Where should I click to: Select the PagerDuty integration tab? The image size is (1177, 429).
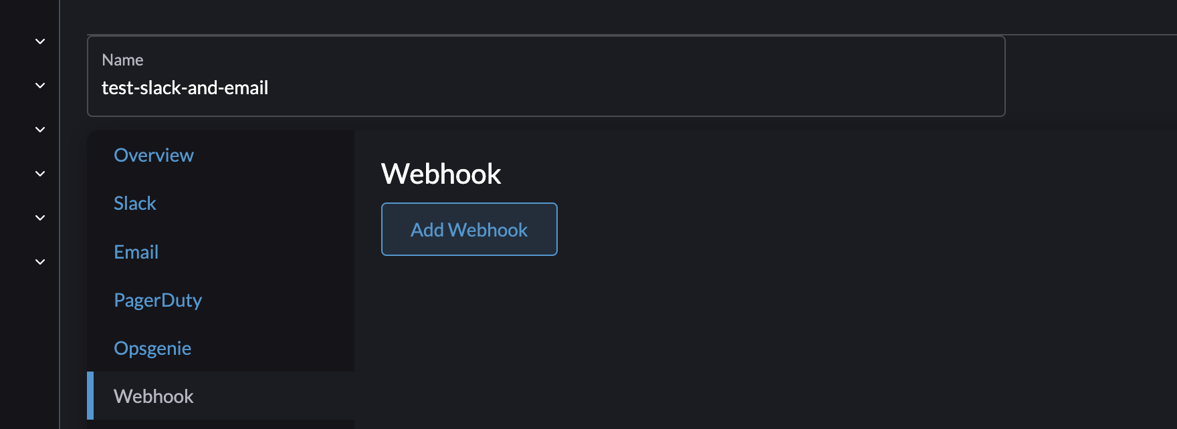158,301
